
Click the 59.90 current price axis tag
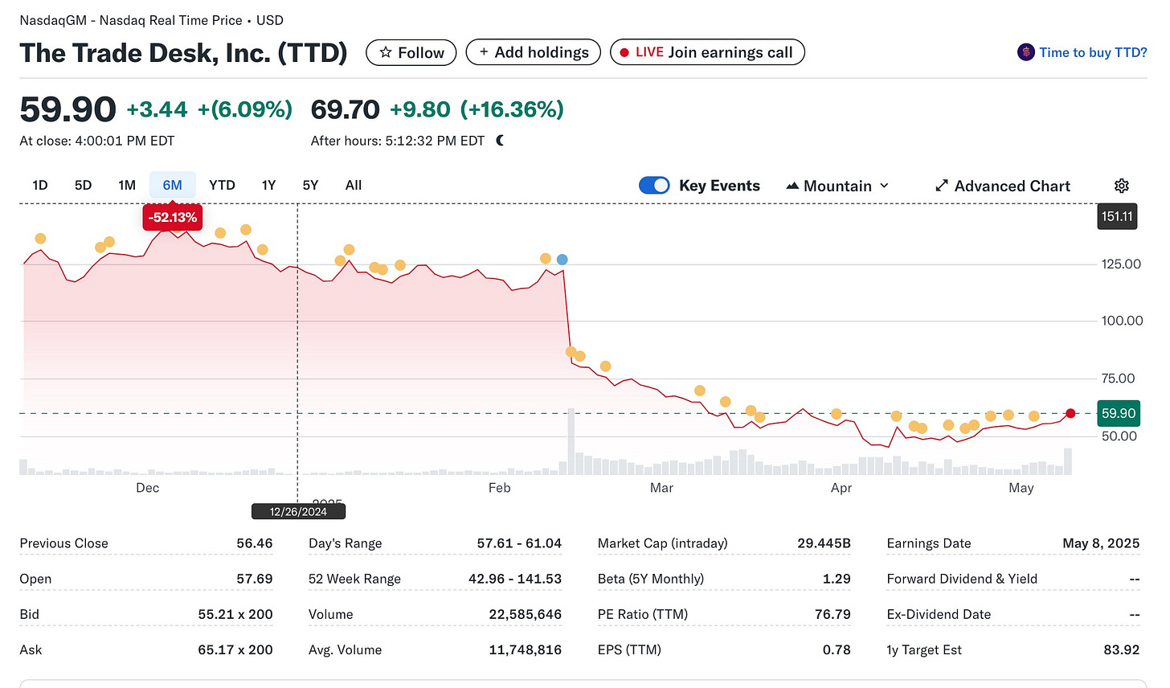(x=1118, y=413)
